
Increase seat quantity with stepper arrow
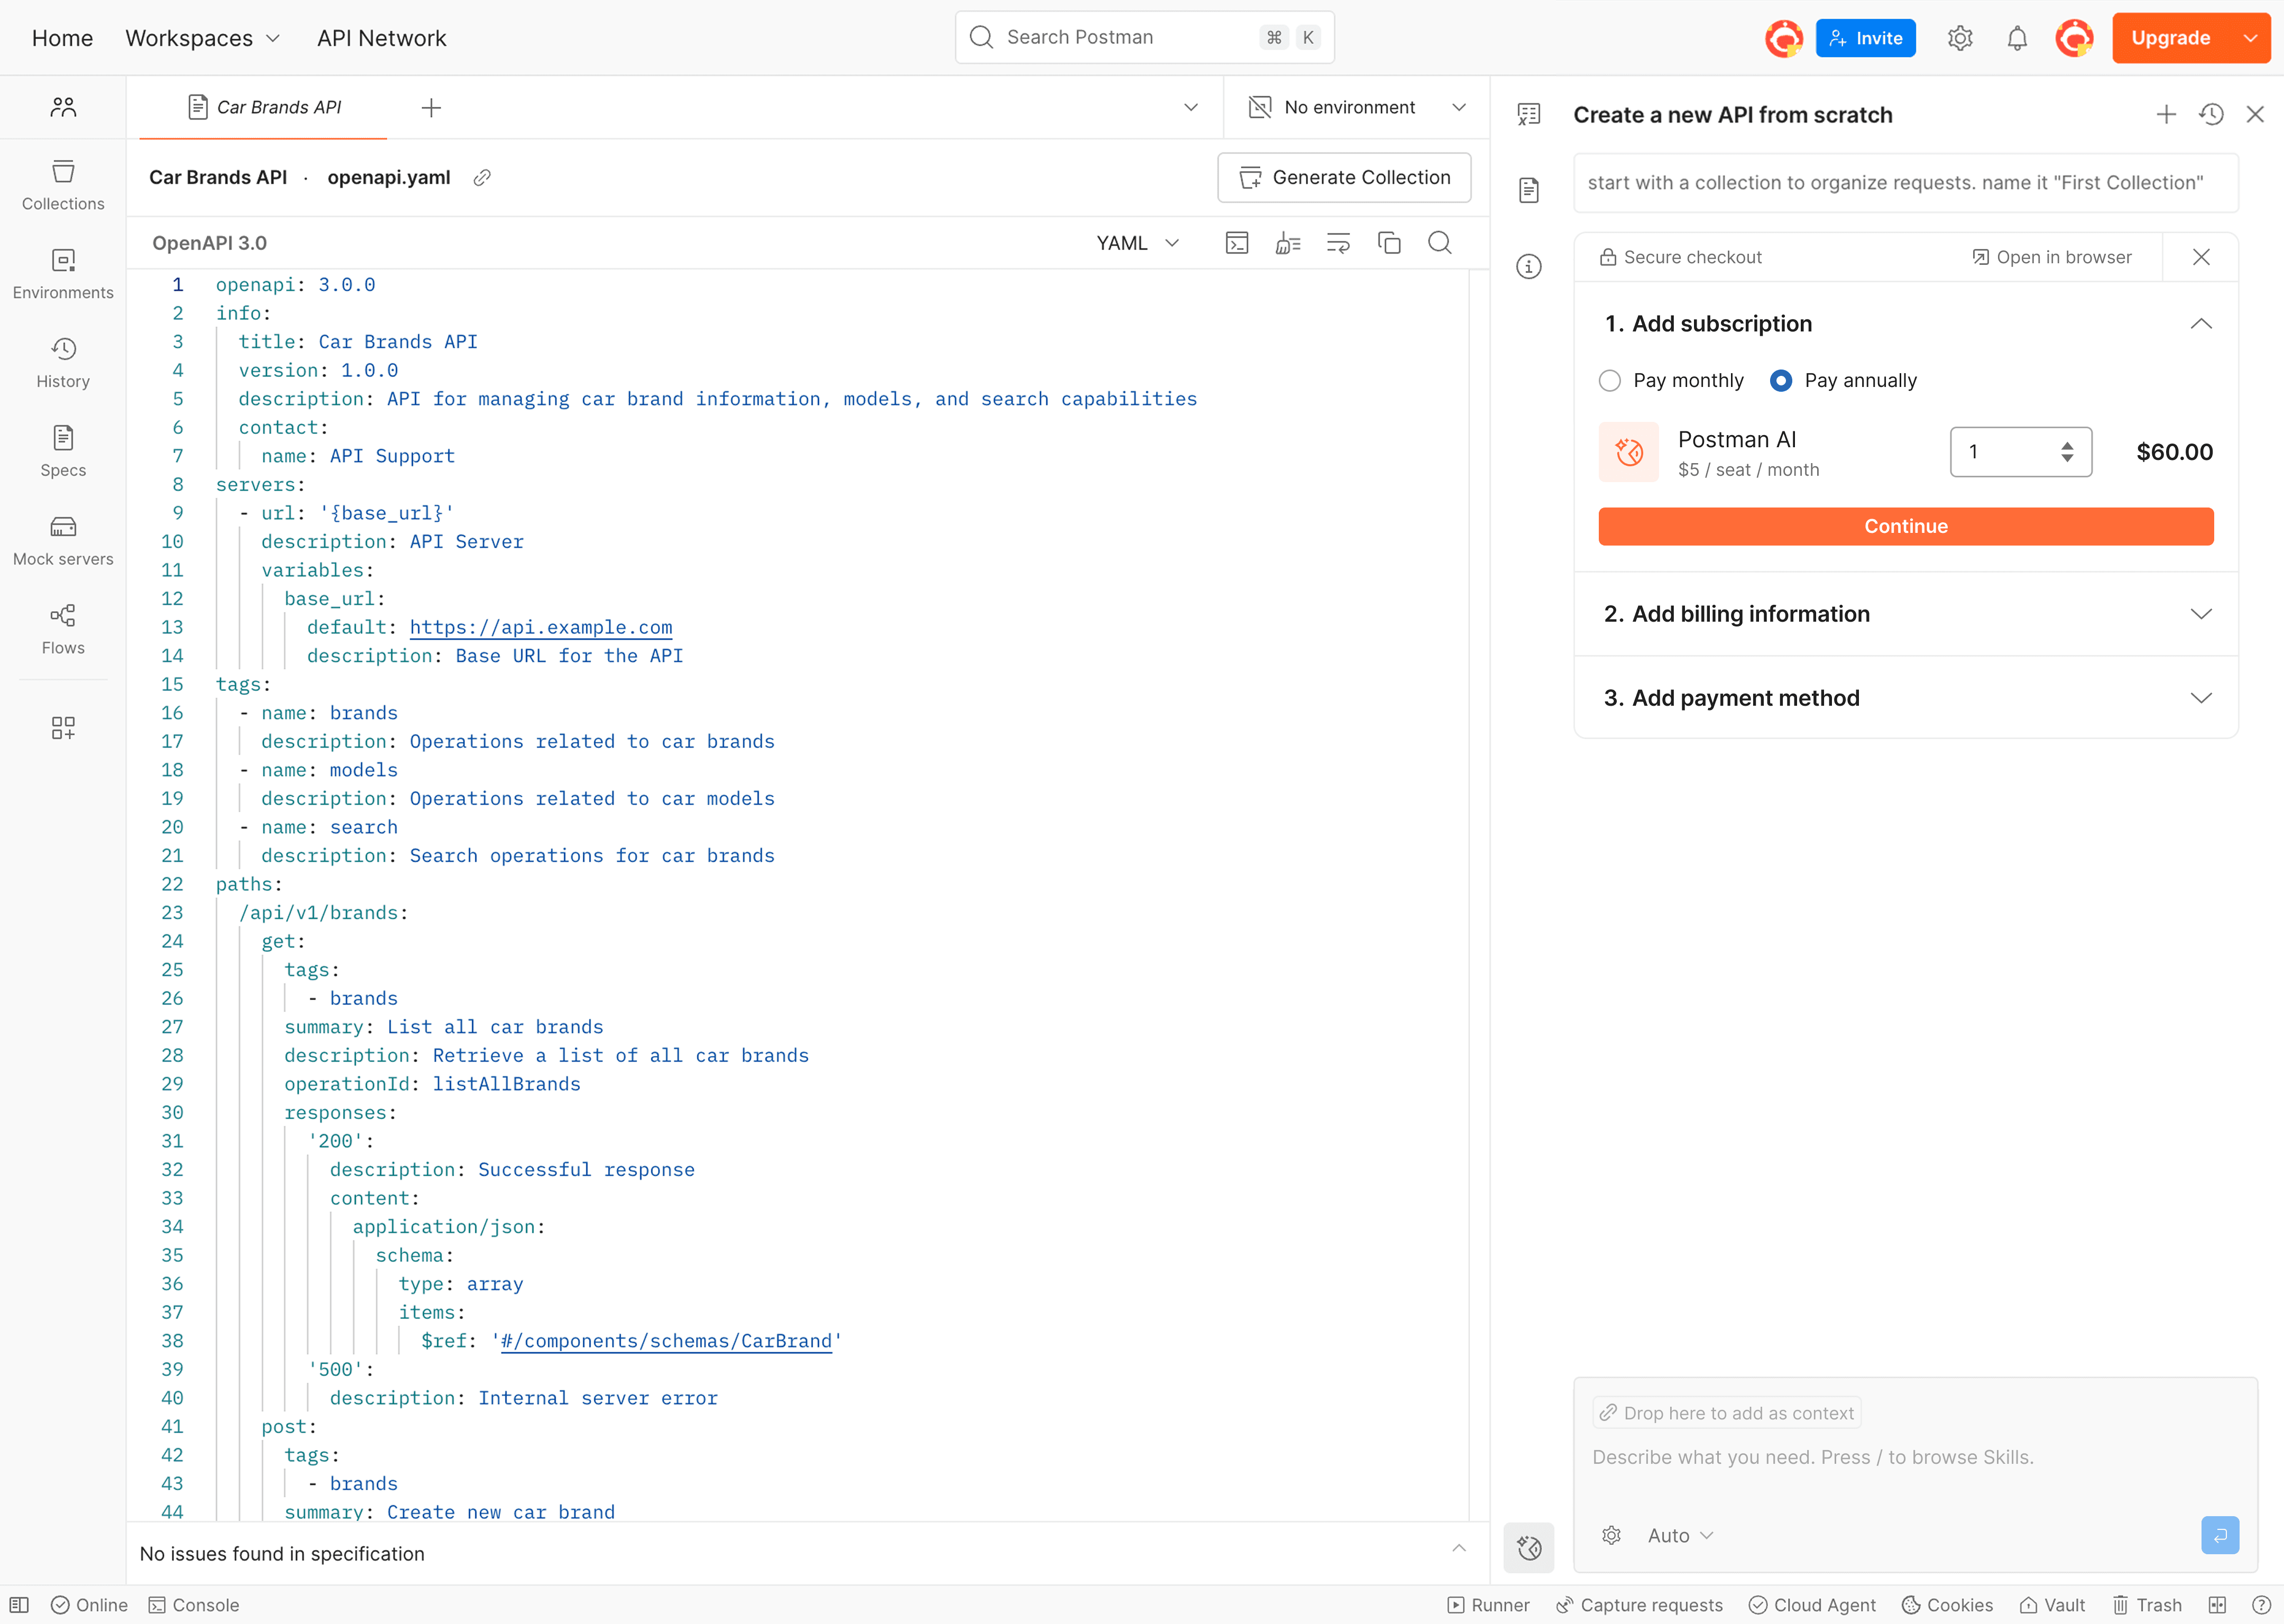tap(2067, 445)
